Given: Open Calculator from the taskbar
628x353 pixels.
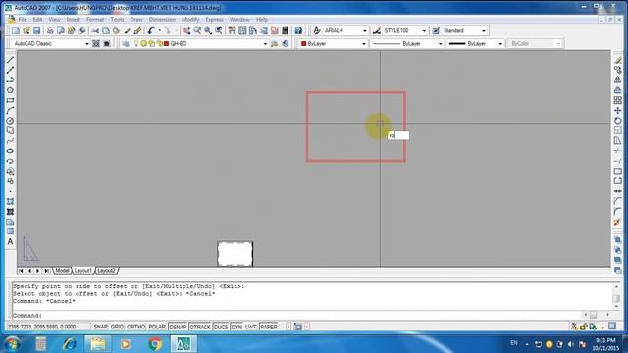Looking at the screenshot, I should [x=40, y=344].
